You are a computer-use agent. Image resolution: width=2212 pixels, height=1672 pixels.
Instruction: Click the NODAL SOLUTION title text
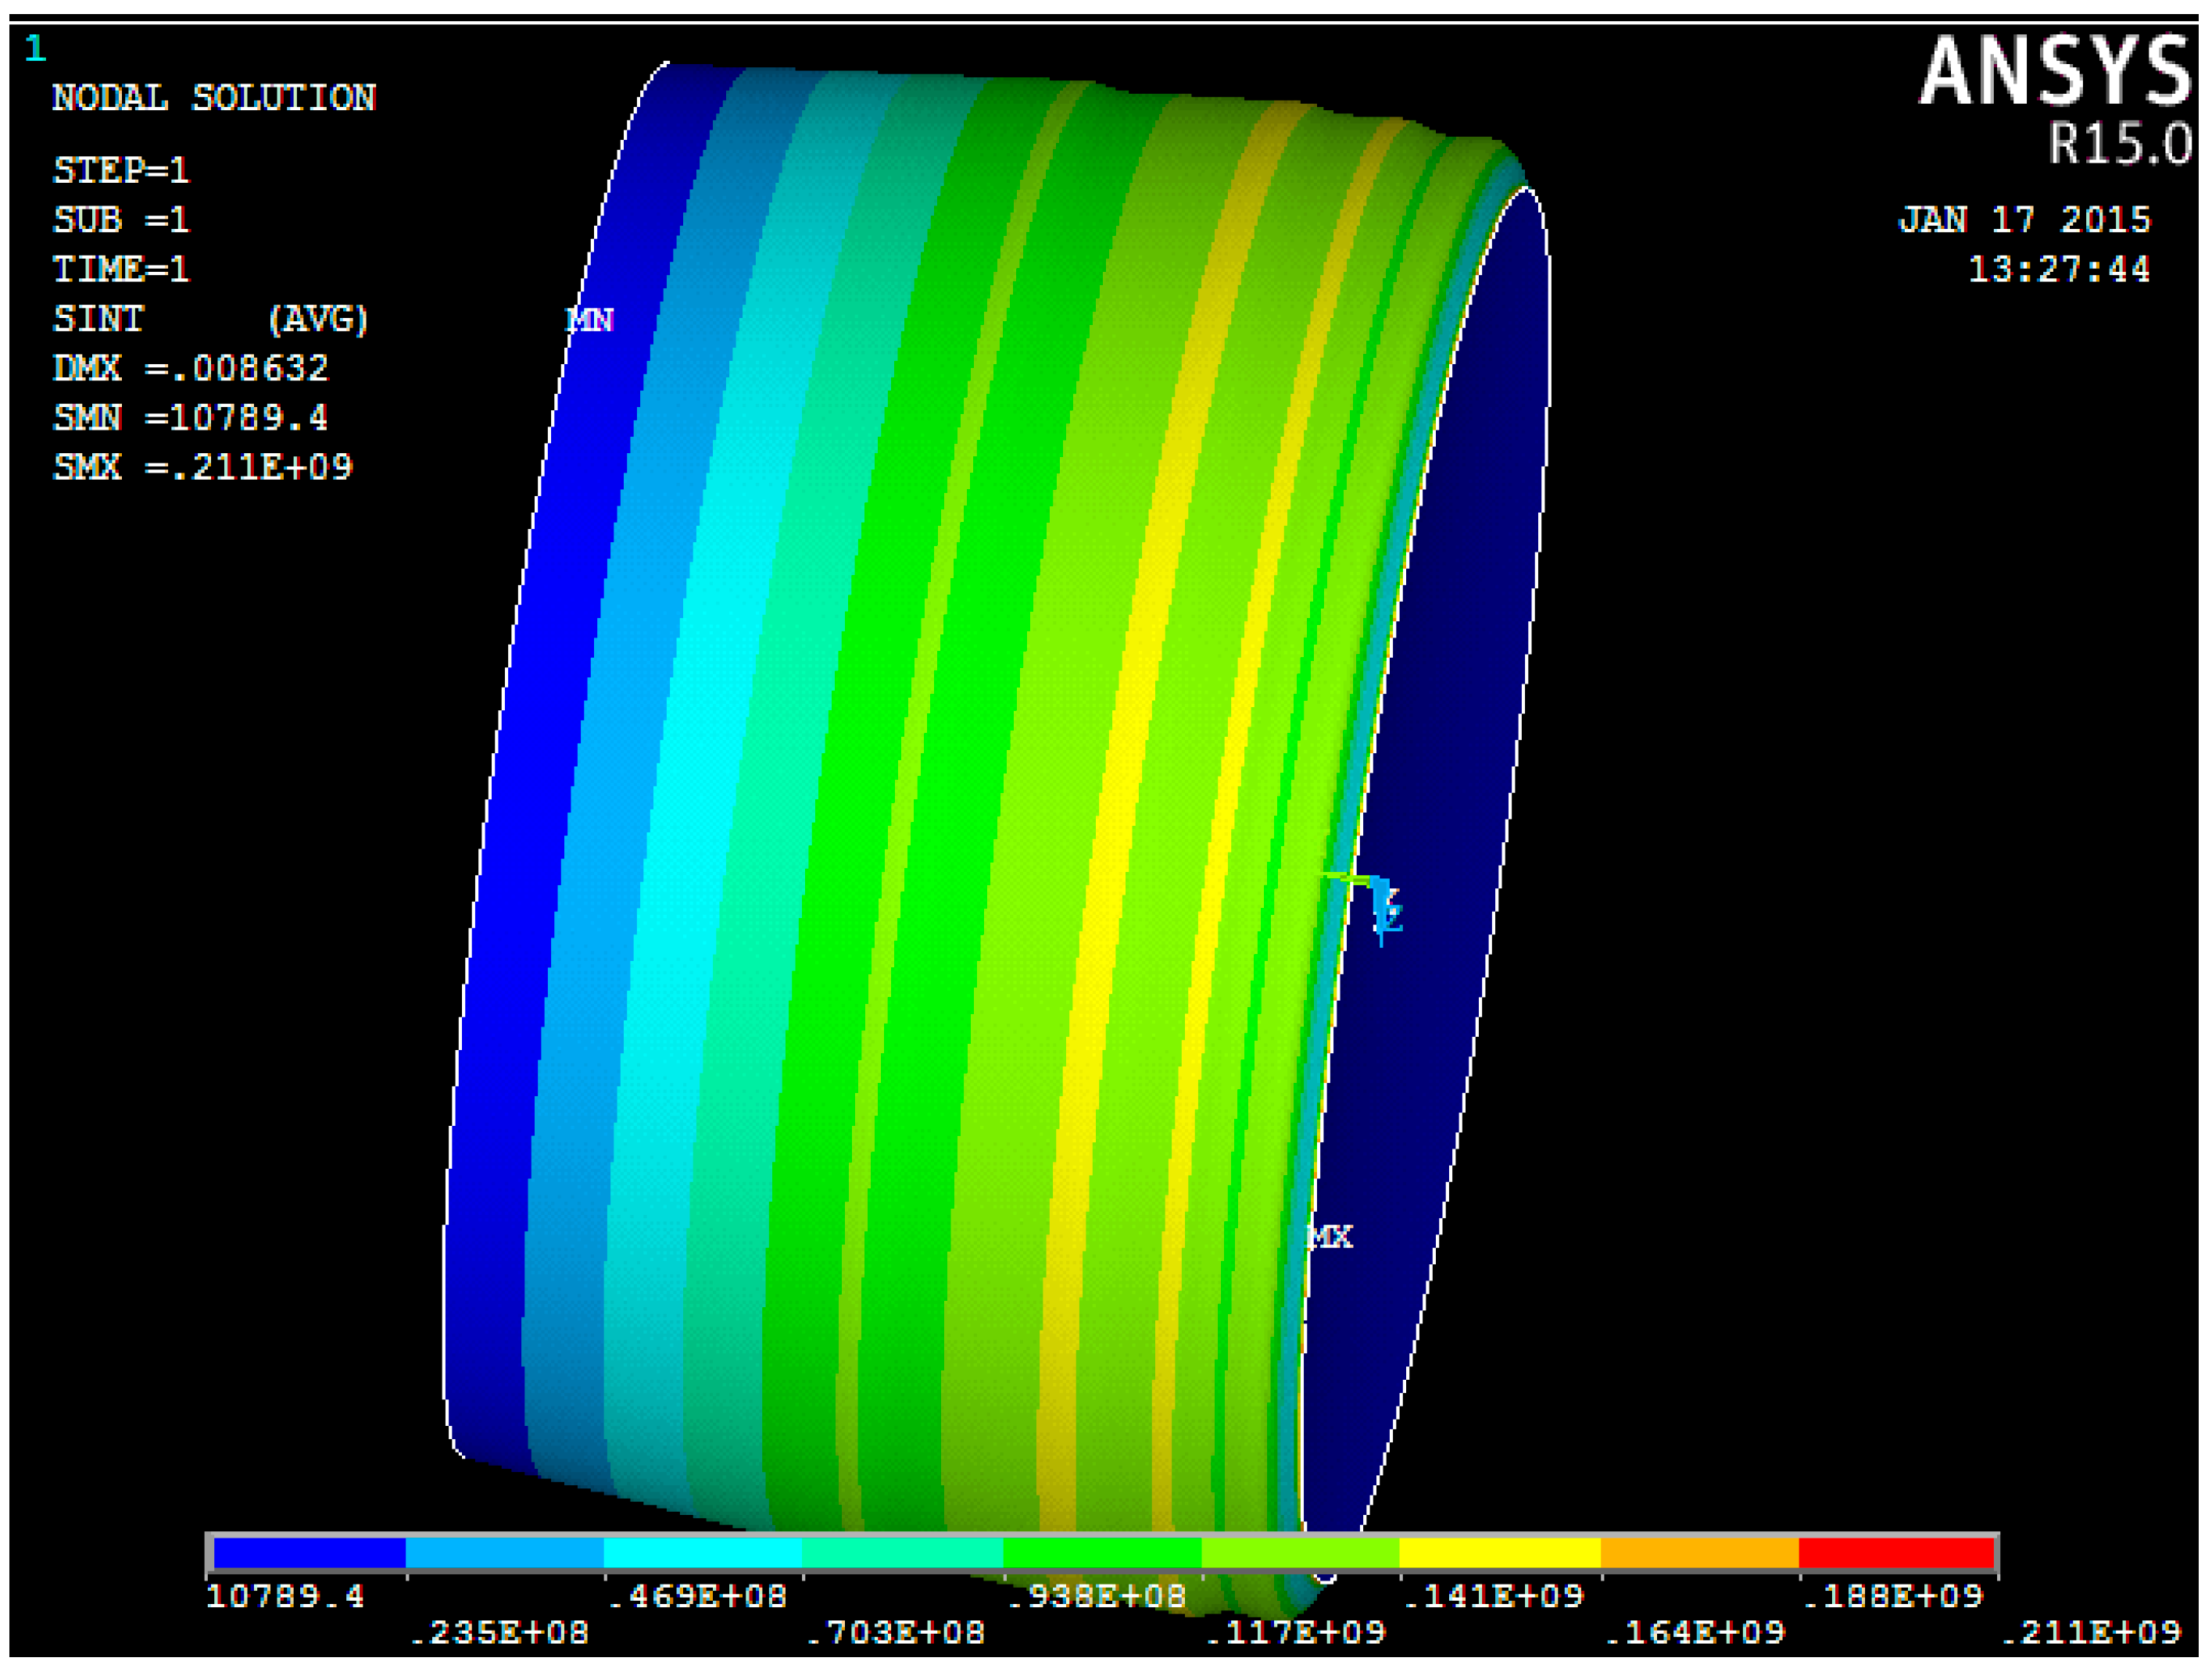click(x=214, y=98)
